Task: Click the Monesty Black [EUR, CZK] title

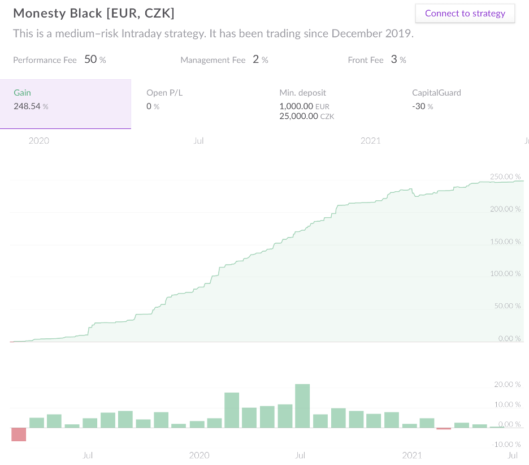Action: coord(94,13)
